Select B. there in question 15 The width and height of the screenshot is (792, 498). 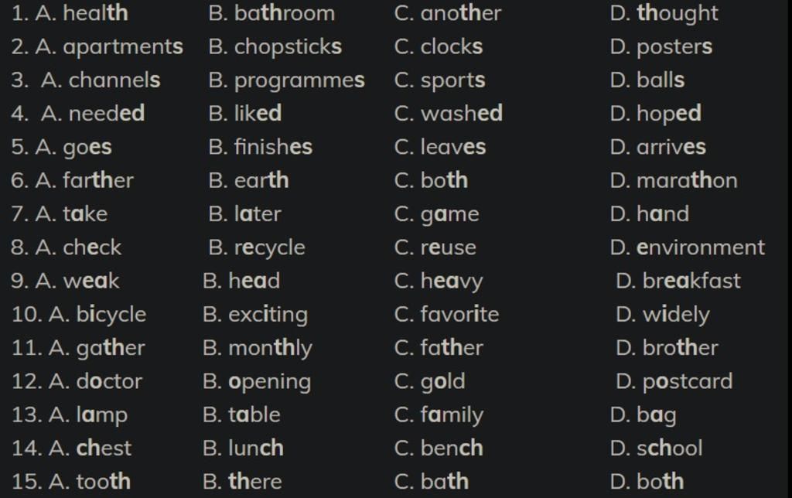pyautogui.click(x=242, y=481)
